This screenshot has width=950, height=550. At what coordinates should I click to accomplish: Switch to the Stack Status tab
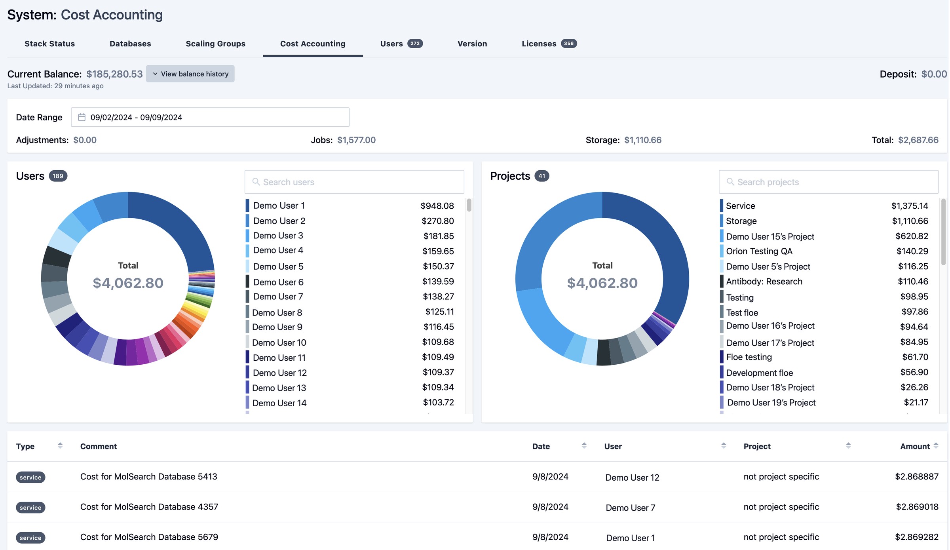point(49,44)
